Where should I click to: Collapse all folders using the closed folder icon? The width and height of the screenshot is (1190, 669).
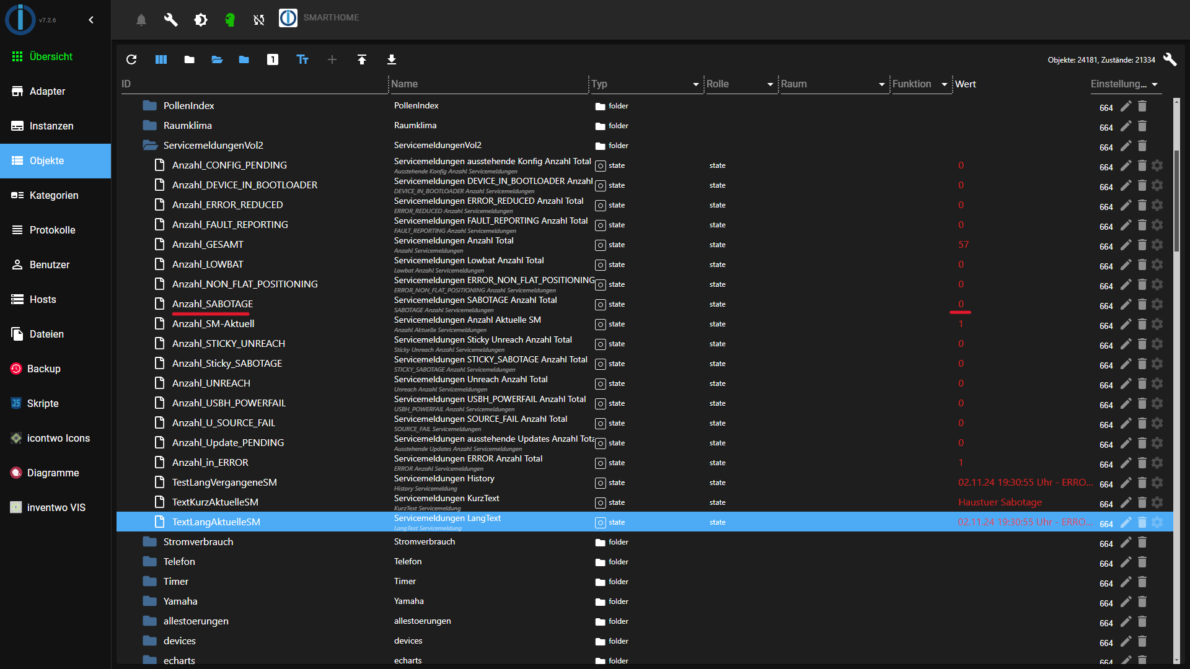pos(190,59)
